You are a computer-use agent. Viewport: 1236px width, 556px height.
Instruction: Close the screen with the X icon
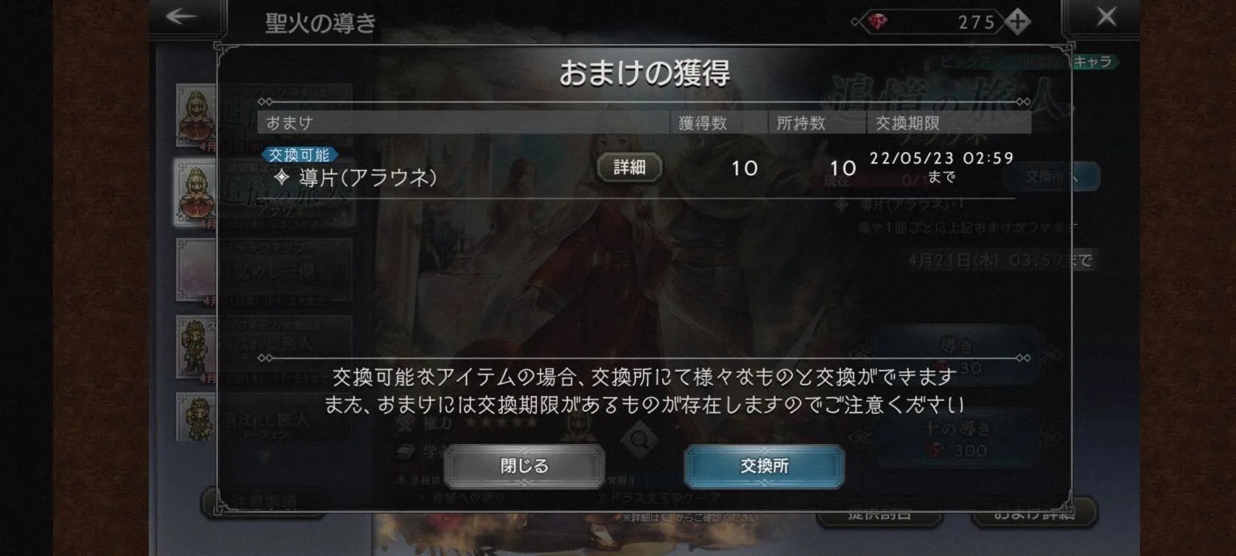1106,17
